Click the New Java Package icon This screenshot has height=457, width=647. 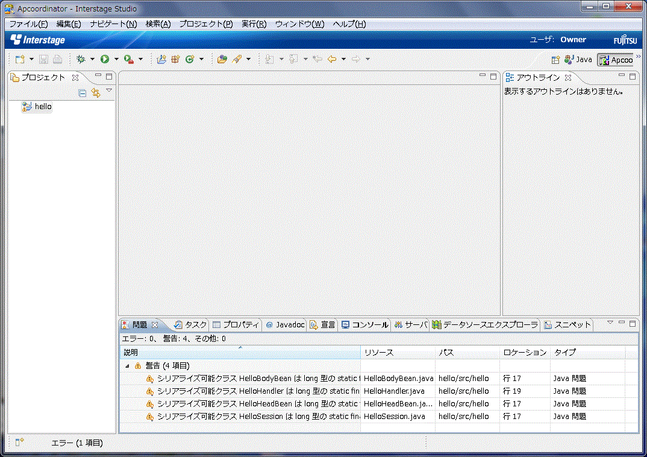[175, 60]
